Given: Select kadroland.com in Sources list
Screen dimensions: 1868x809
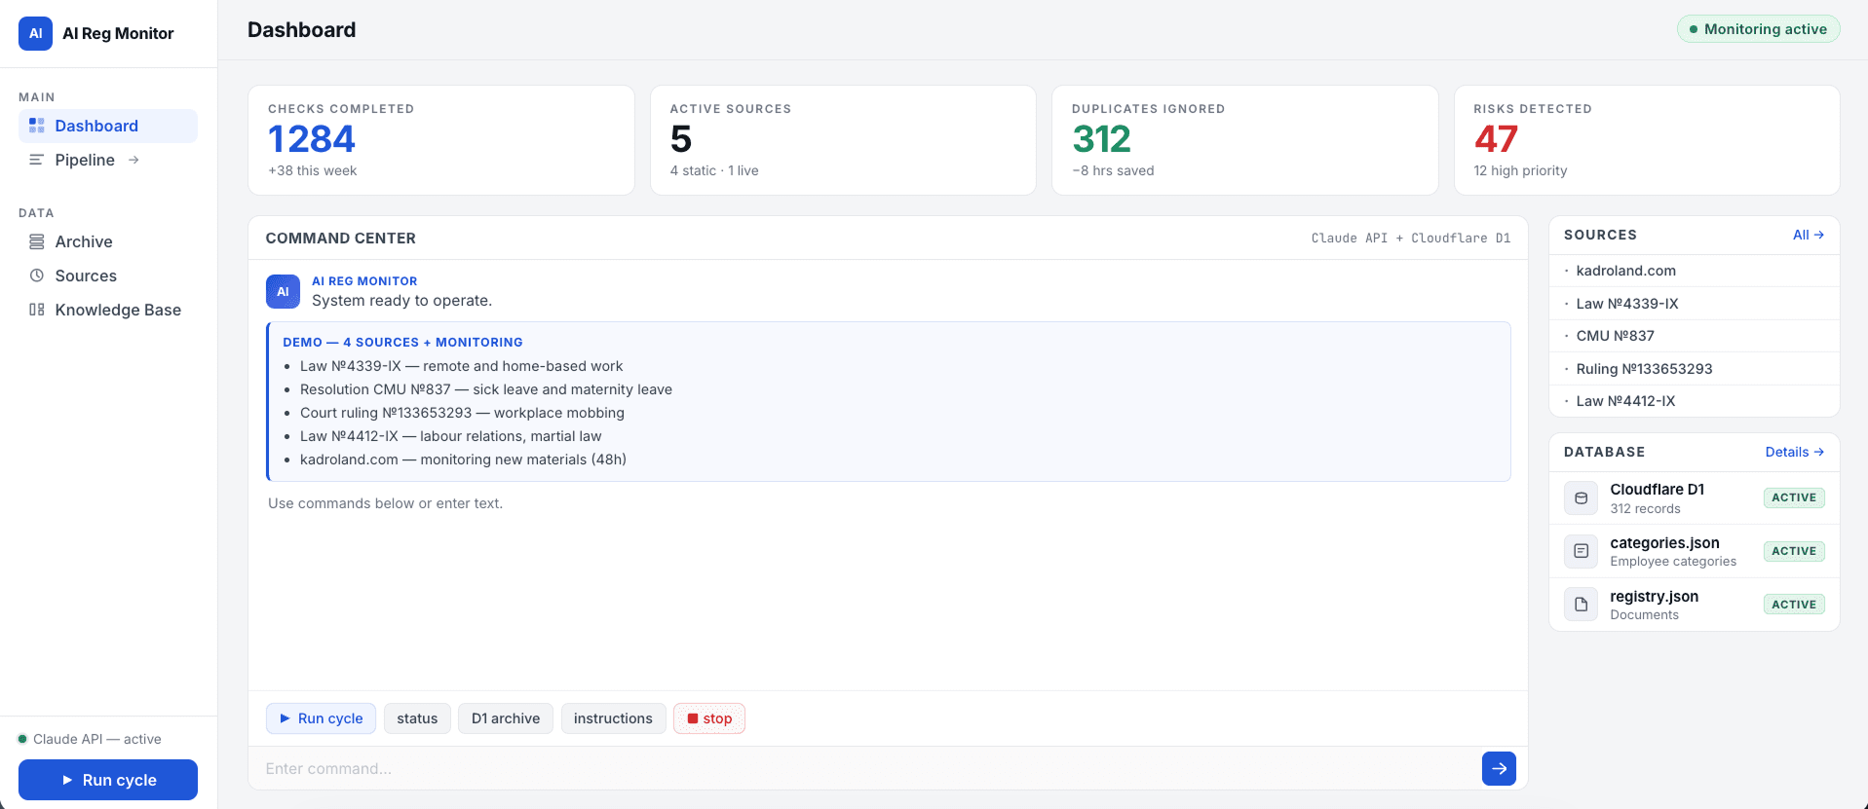Looking at the screenshot, I should (x=1695, y=271).
